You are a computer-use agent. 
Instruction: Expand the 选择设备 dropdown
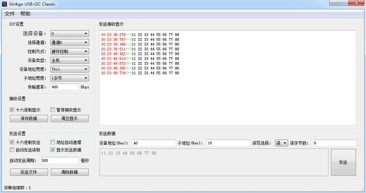click(x=70, y=33)
